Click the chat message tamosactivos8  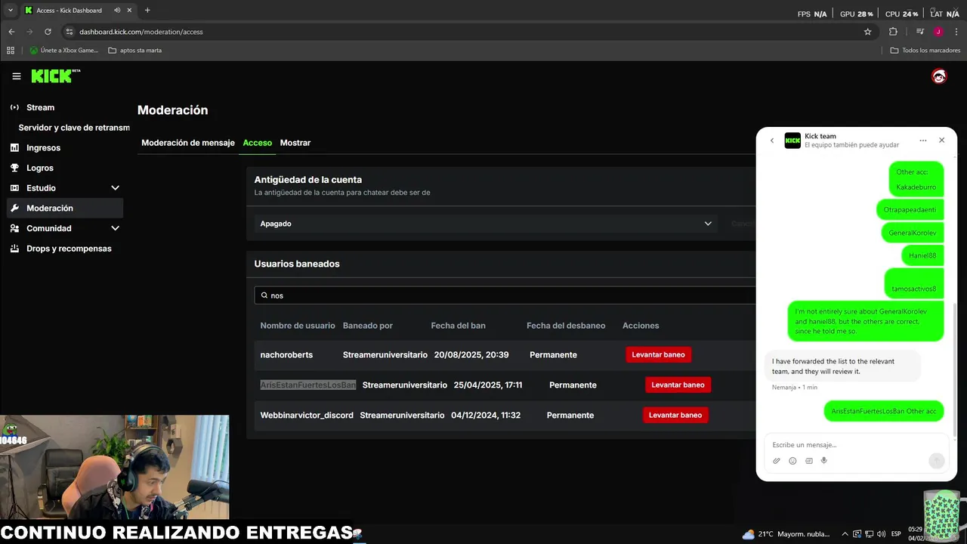pos(913,283)
